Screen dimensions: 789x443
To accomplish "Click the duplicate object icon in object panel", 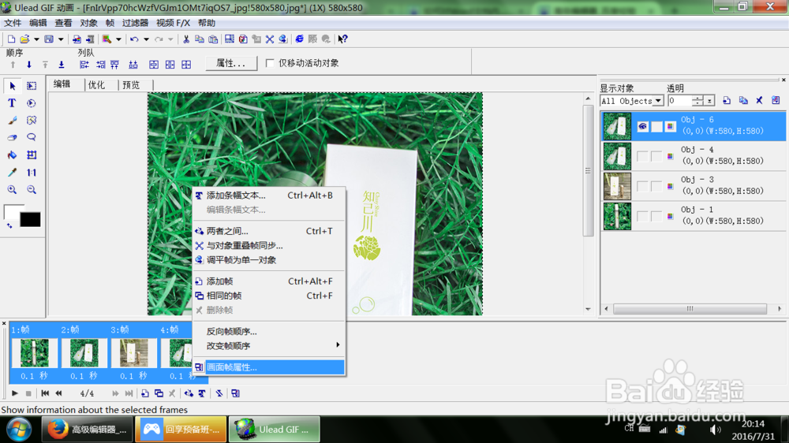I will coord(743,101).
